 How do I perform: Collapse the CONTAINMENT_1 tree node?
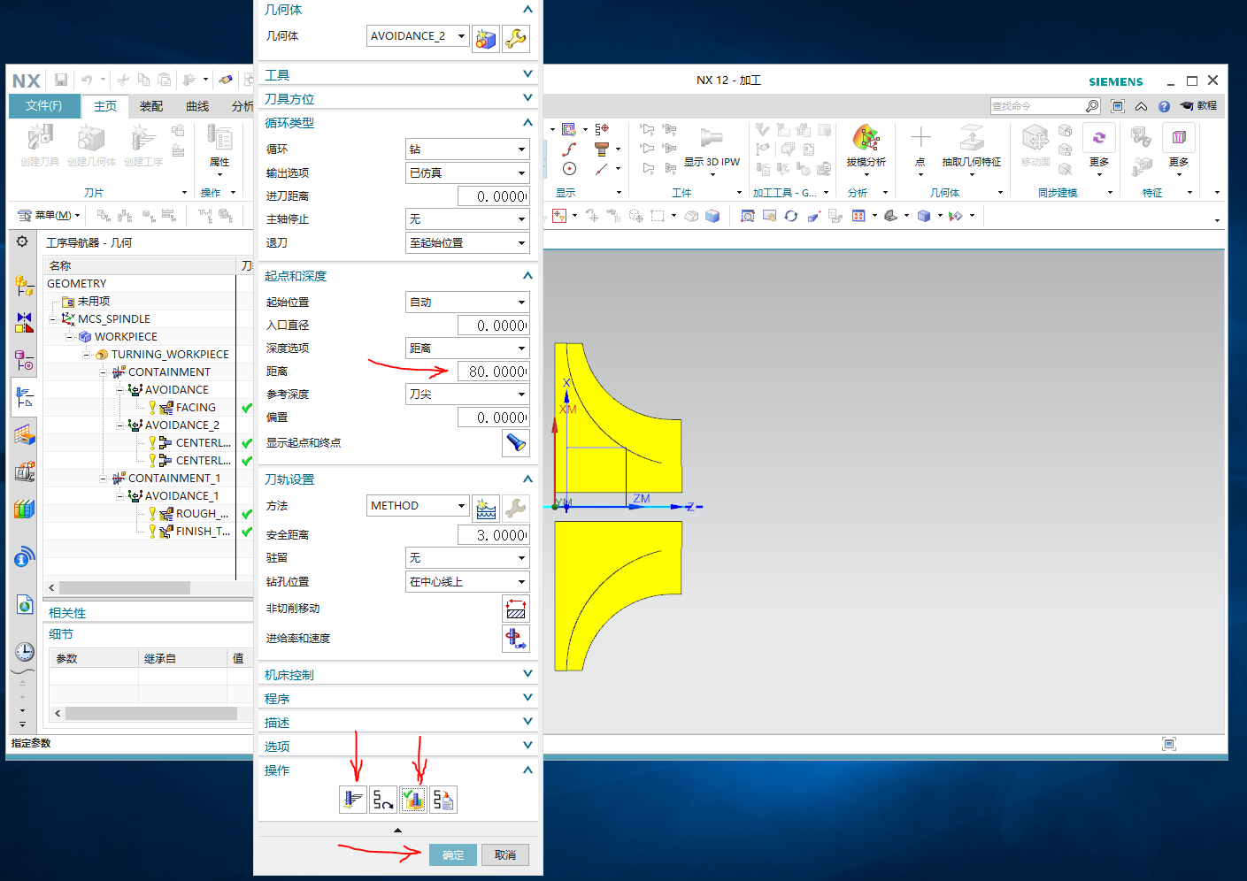[104, 479]
